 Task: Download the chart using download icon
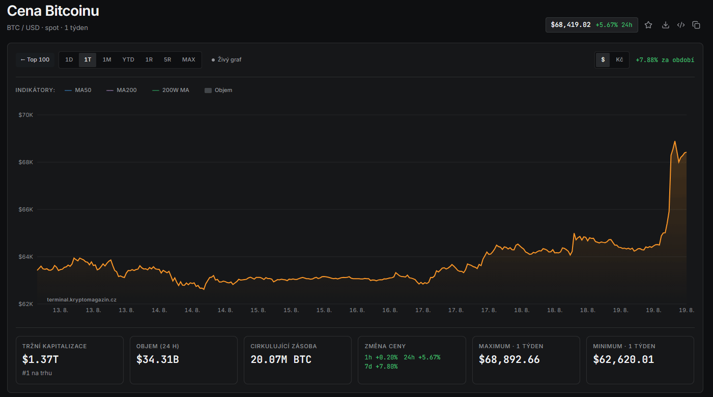click(x=665, y=25)
